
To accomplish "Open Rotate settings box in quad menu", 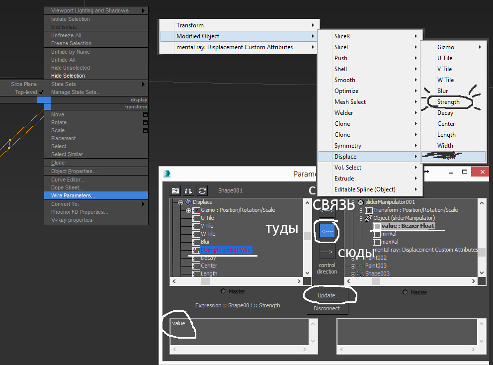I will 145,122.
